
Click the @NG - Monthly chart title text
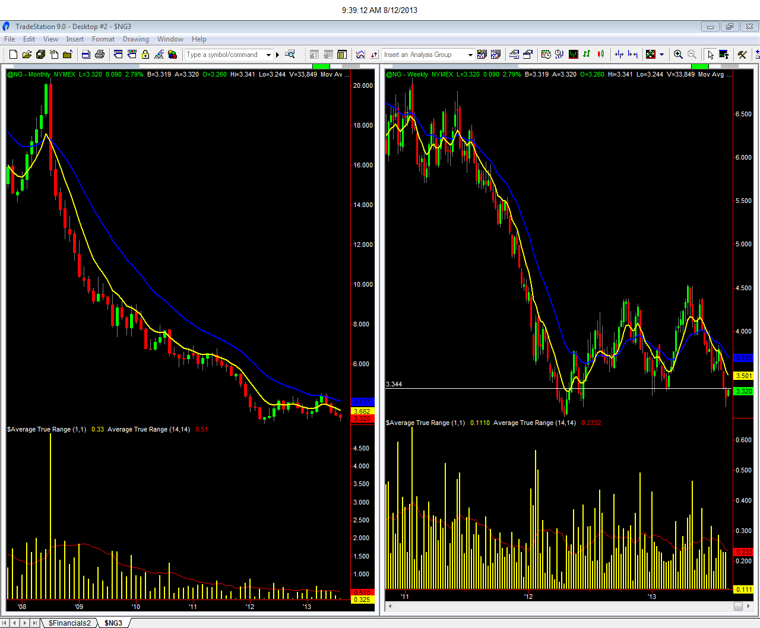(28, 74)
